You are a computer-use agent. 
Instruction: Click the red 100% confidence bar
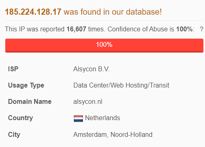[x=104, y=46]
